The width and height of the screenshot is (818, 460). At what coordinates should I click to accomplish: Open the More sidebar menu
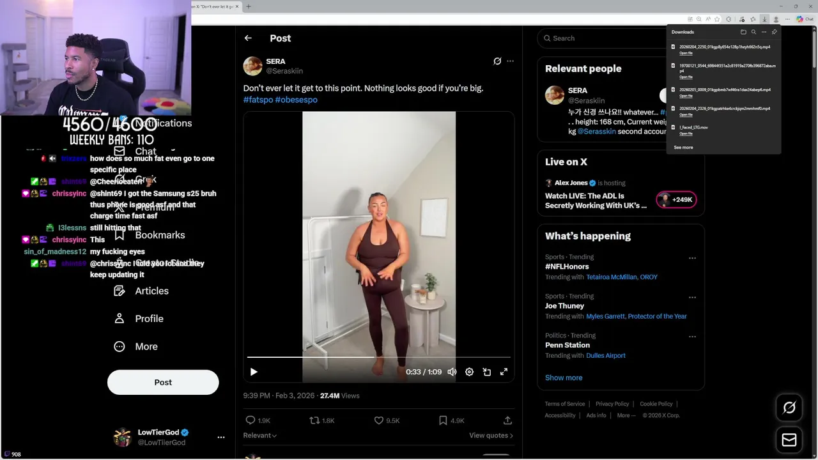coord(136,346)
